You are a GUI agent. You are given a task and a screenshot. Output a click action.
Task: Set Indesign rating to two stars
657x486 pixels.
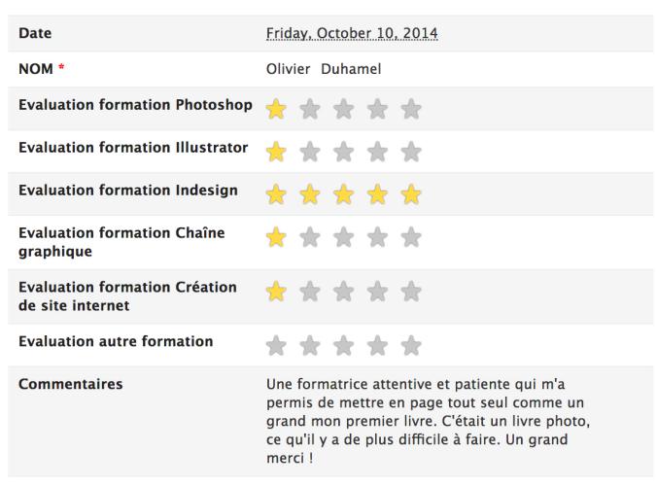pos(310,194)
